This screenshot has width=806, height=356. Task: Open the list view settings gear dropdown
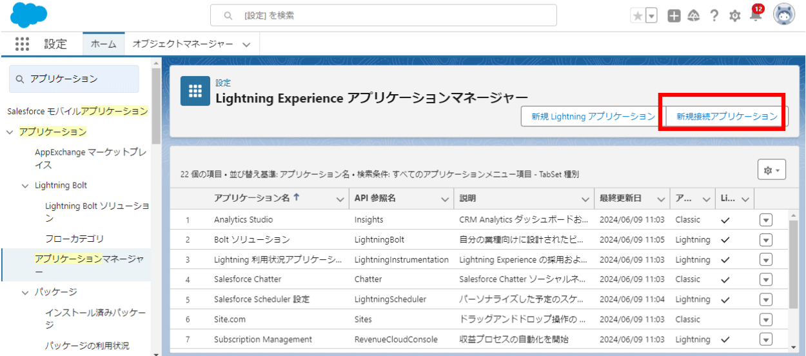(x=771, y=170)
